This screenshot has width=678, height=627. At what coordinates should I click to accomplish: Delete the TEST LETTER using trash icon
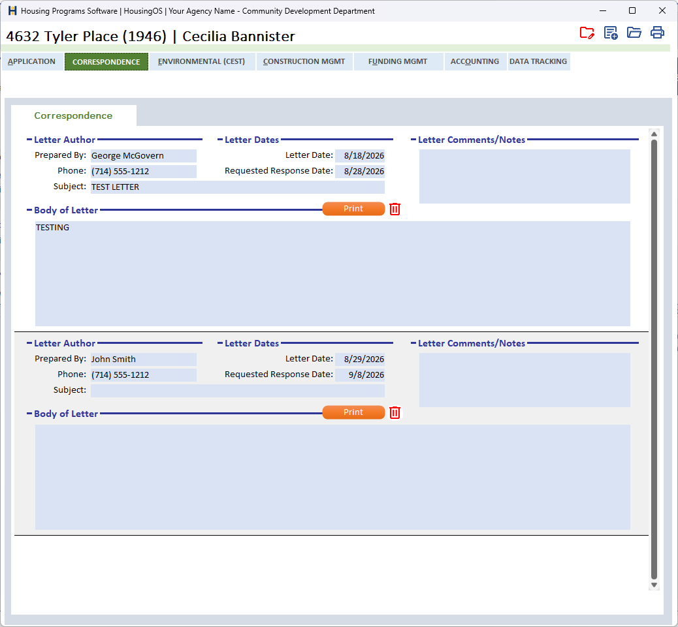395,209
